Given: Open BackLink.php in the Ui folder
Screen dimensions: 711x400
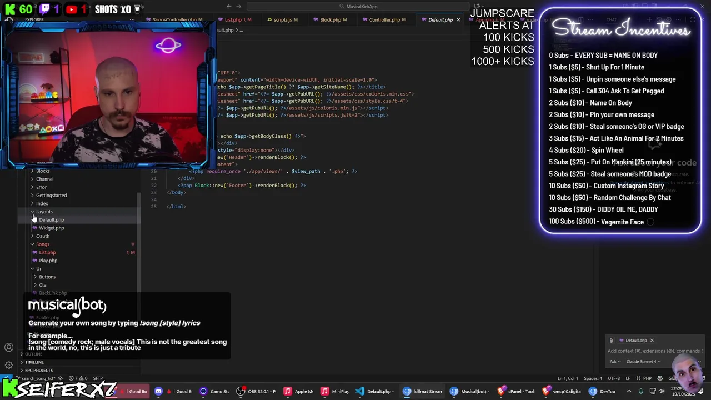Looking at the screenshot, I should 53,293.
